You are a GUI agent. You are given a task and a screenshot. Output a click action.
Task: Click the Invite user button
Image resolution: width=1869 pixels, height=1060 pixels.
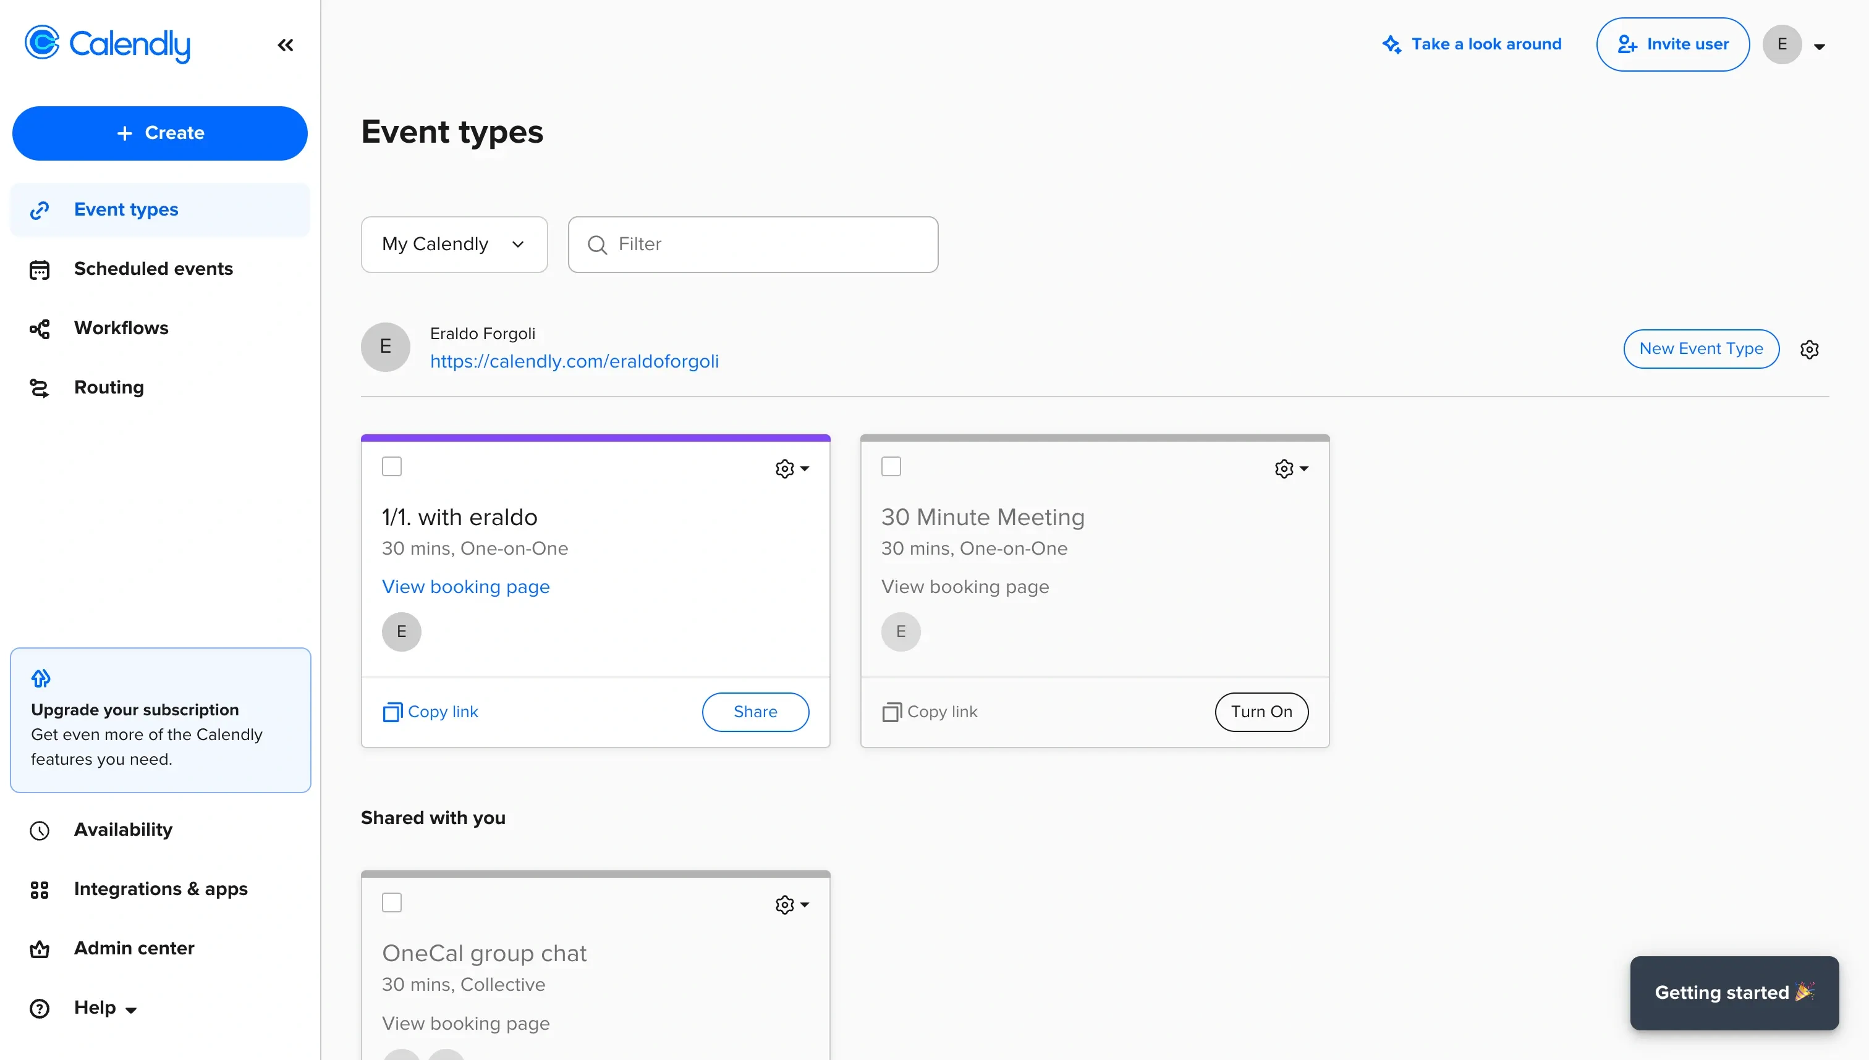coord(1674,44)
